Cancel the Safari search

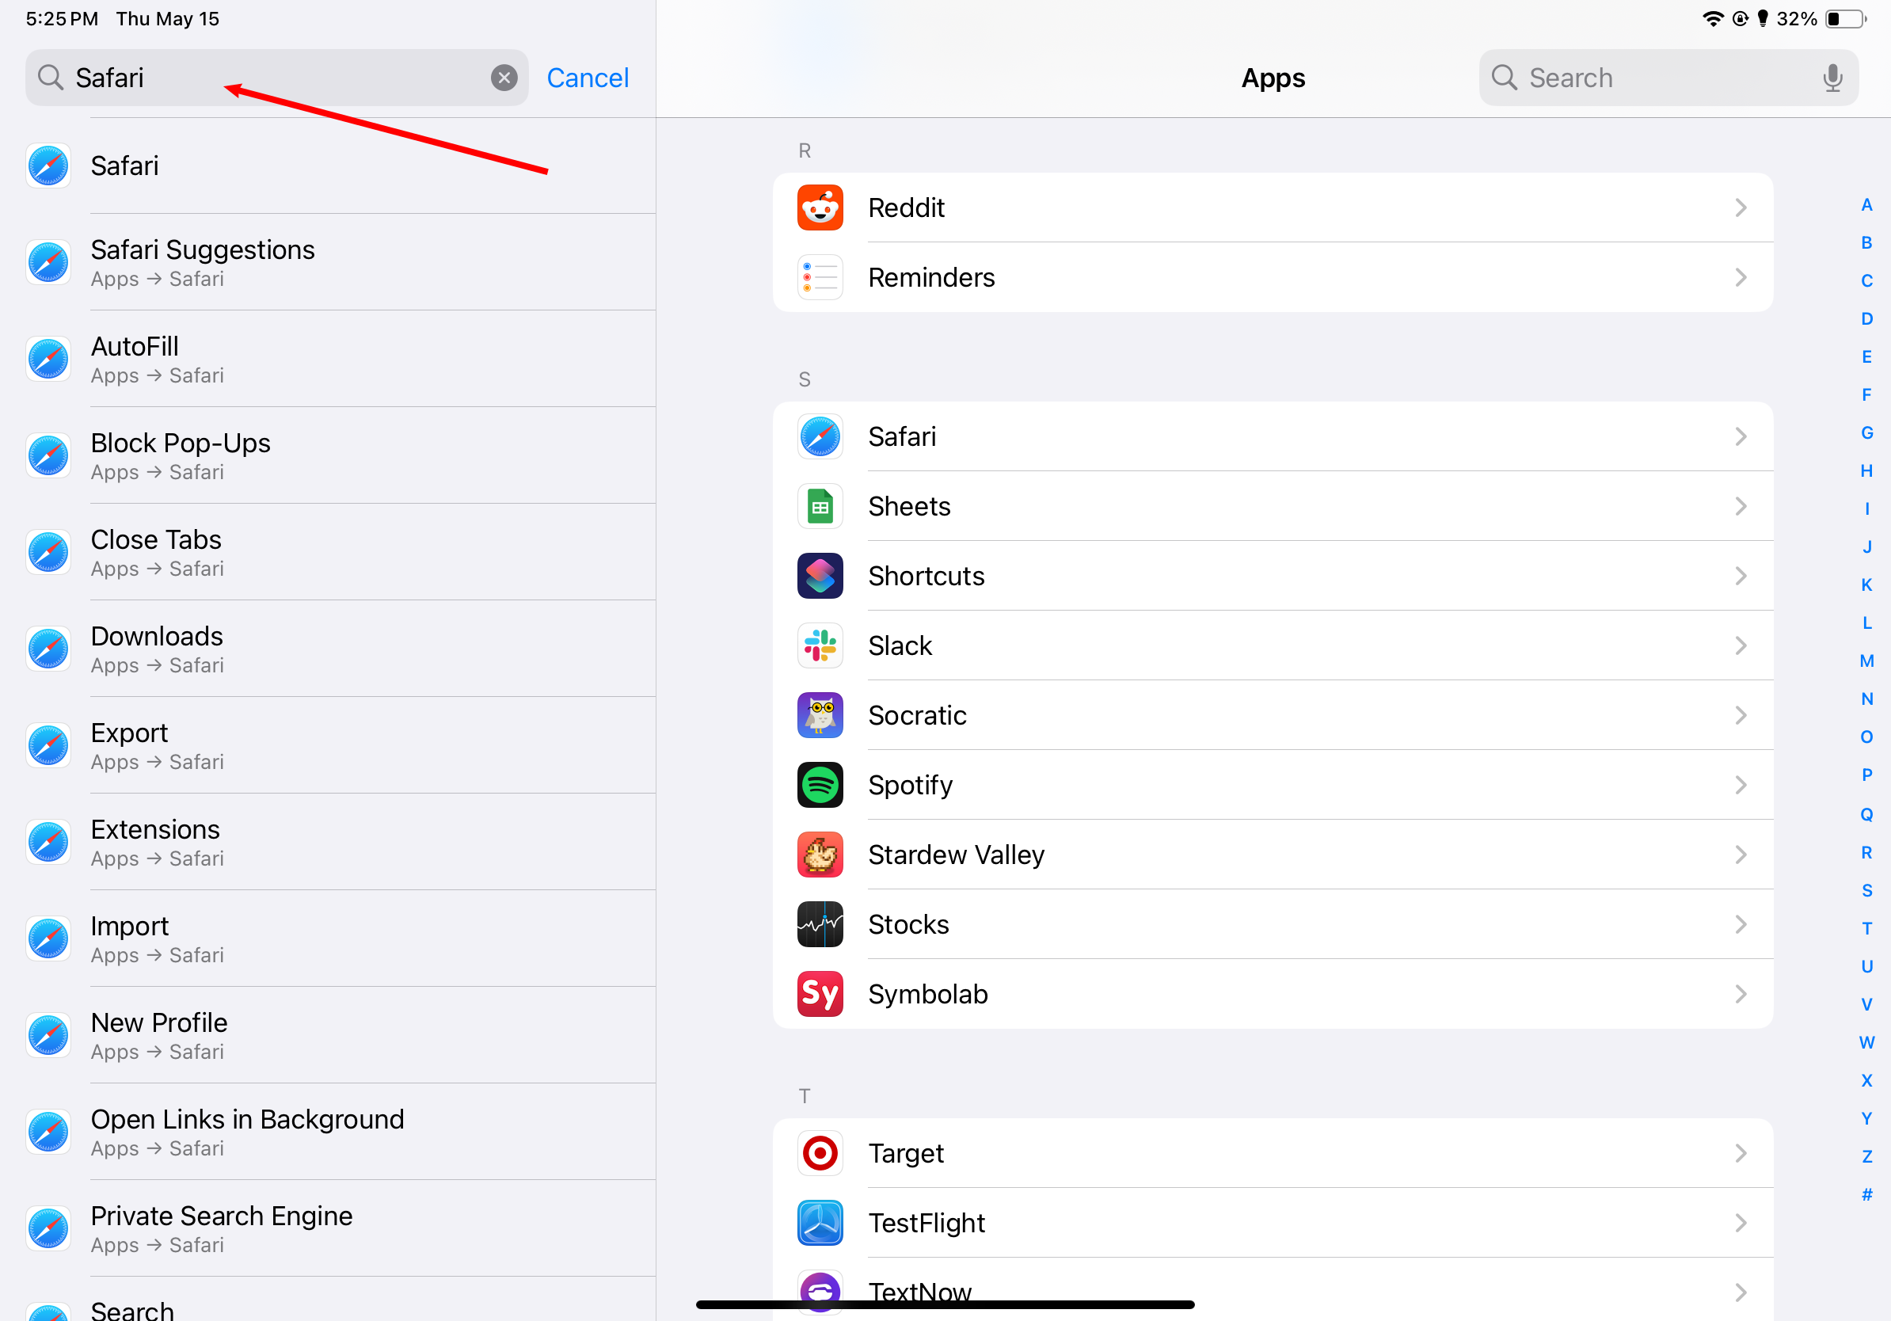[588, 78]
